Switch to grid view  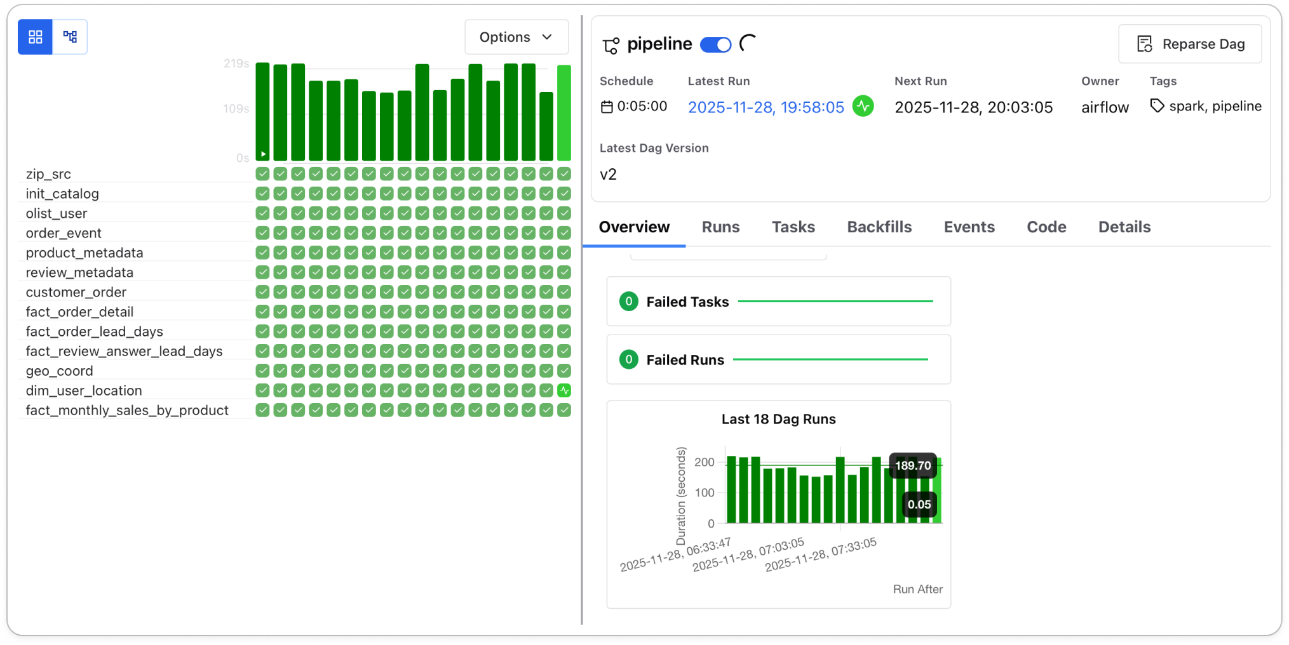pos(35,37)
